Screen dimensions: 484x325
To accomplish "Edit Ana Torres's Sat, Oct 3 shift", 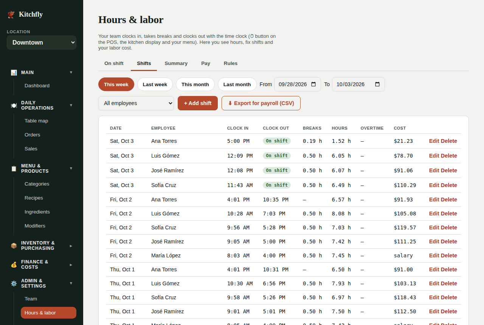I will 434,141.
